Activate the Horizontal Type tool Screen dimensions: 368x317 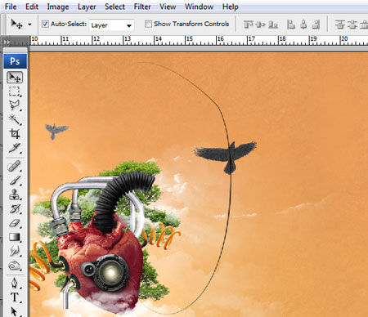point(15,297)
